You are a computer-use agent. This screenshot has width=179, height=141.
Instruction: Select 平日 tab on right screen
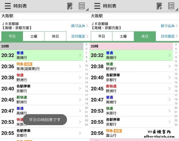pyautogui.click(x=102, y=36)
